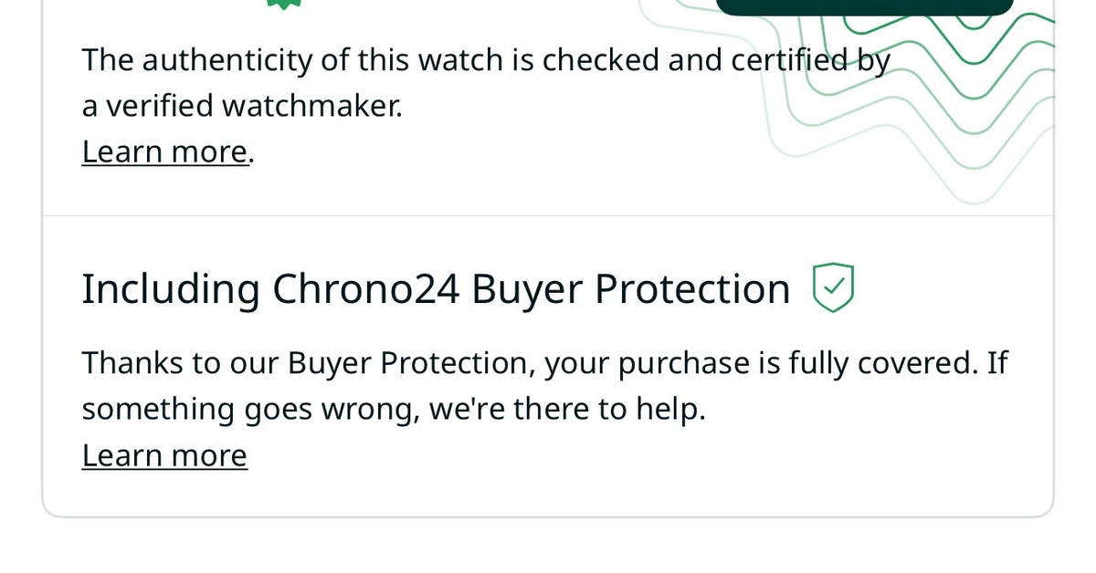Click the dark green action button top right
The height and width of the screenshot is (573, 1096).
tap(865, 6)
